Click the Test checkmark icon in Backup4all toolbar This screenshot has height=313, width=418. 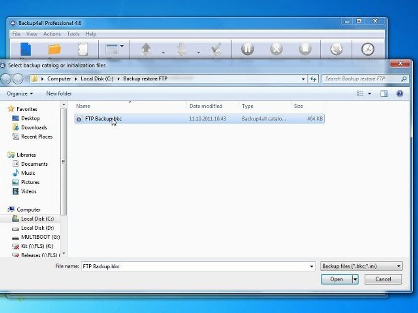[216, 50]
